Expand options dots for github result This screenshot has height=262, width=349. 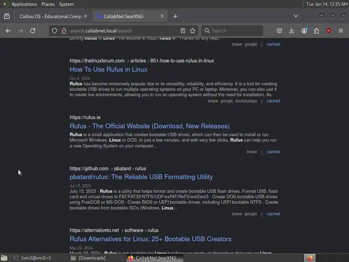[262, 214]
